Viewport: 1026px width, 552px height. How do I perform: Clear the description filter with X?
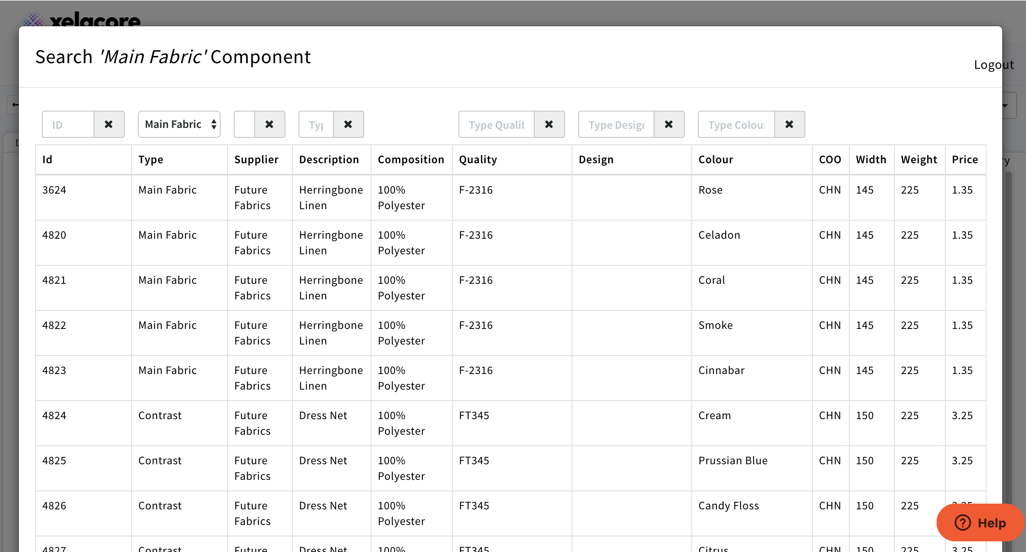[x=348, y=124]
